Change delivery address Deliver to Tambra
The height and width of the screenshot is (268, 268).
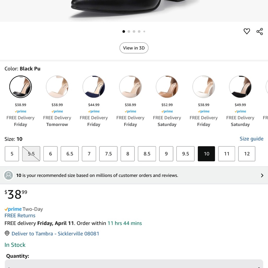click(x=55, y=233)
